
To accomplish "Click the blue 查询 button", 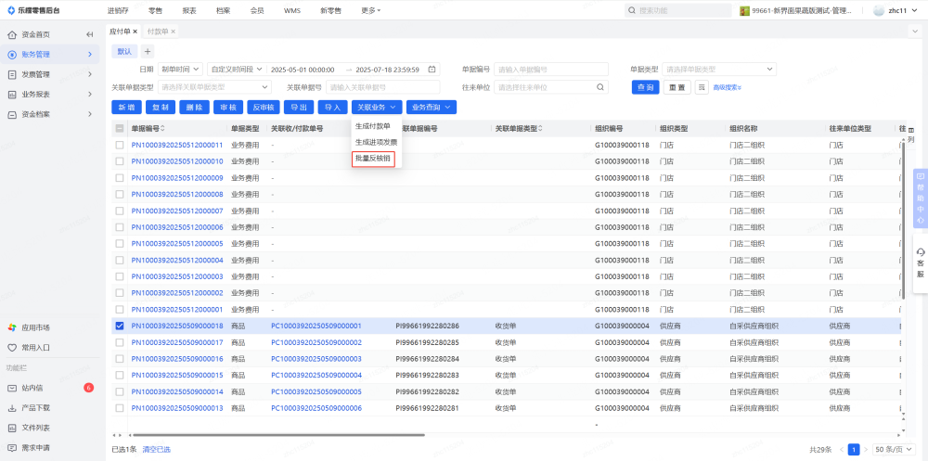I will click(646, 87).
